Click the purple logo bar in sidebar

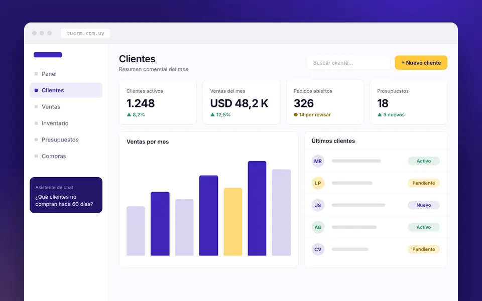48,55
